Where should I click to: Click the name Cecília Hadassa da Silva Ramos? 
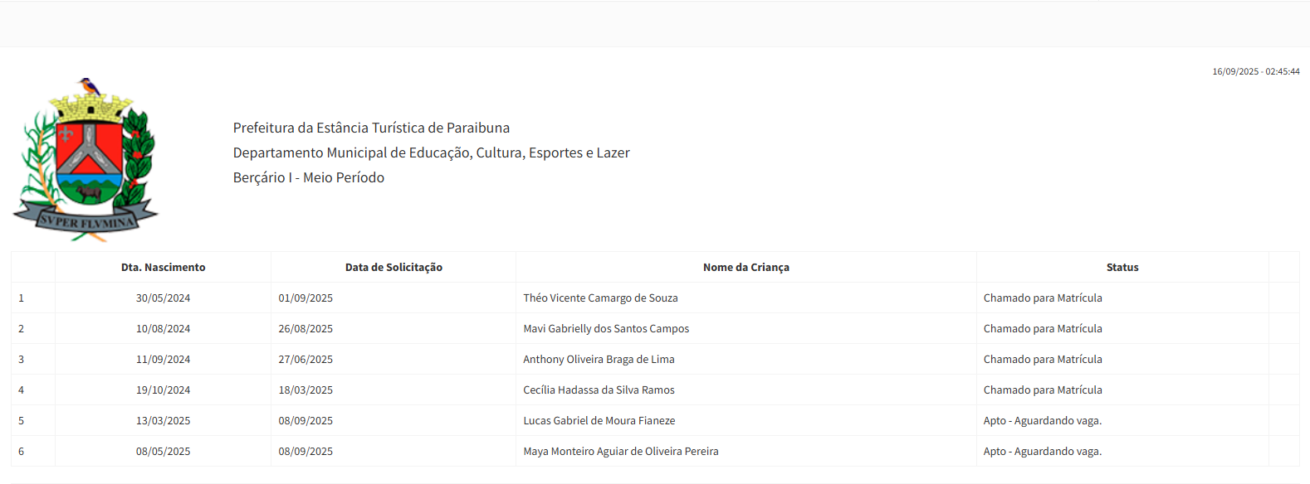(x=599, y=390)
